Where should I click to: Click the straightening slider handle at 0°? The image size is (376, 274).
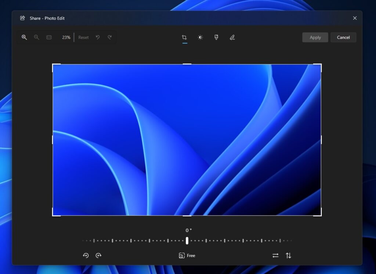coord(187,241)
